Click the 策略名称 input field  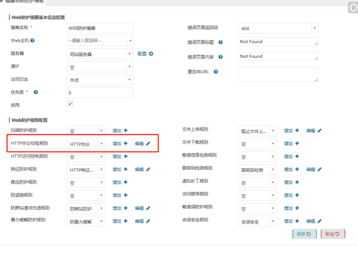click(100, 28)
